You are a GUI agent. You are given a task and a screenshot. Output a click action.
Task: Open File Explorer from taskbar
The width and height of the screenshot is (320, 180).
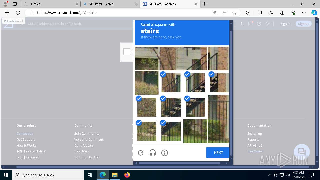pyautogui.click(x=115, y=175)
